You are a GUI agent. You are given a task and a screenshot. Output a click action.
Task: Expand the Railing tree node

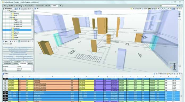pos(11,34)
